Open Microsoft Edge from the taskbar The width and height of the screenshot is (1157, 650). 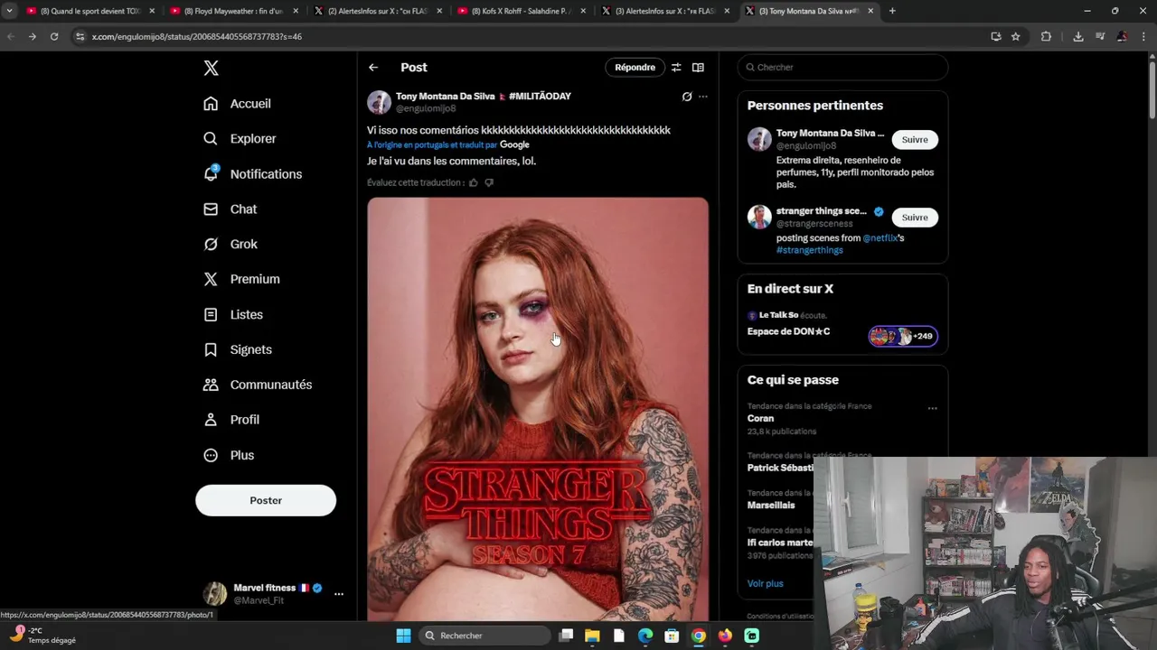[645, 636]
